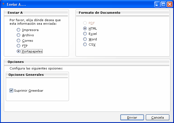Pick FTP as the destination
Viewport: 174px width, 123px height.
pyautogui.click(x=19, y=46)
